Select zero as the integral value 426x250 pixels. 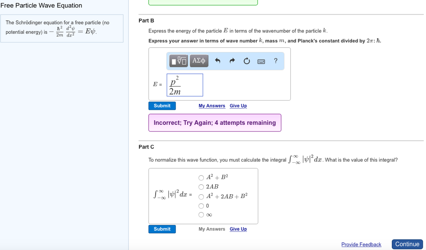point(201,205)
